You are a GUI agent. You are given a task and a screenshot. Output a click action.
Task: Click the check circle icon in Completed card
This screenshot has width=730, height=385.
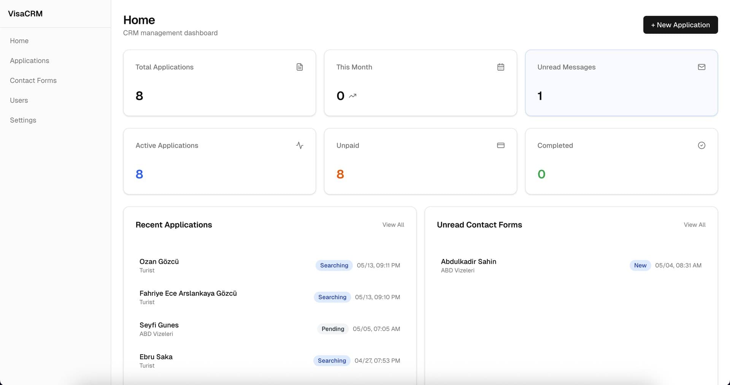tap(701, 145)
